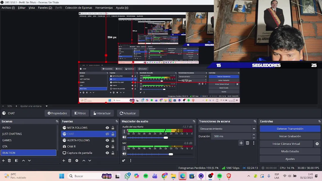
Task: Move selected source up in Fuentes
Action: [84, 160]
